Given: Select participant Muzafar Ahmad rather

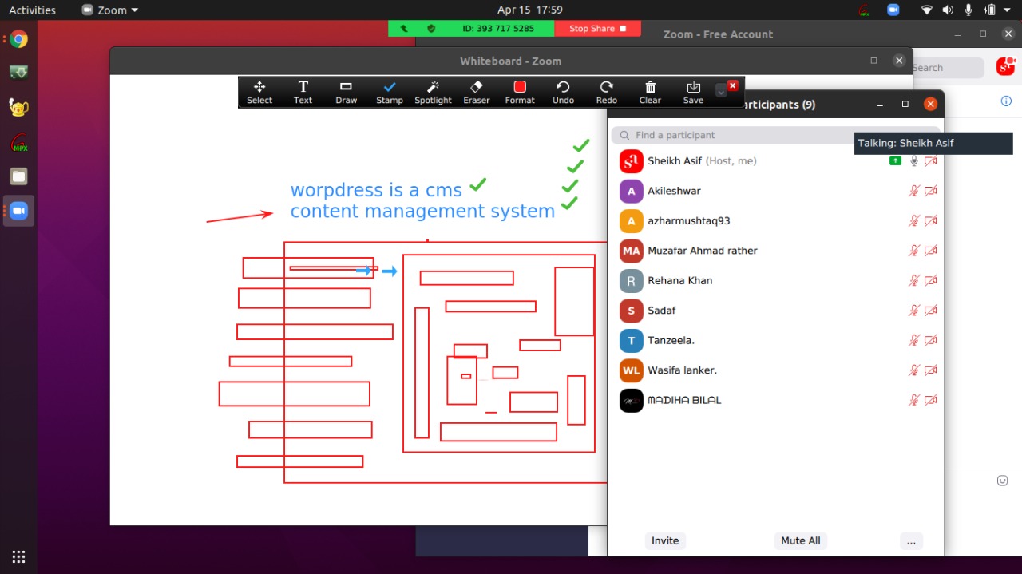Looking at the screenshot, I should (776, 251).
